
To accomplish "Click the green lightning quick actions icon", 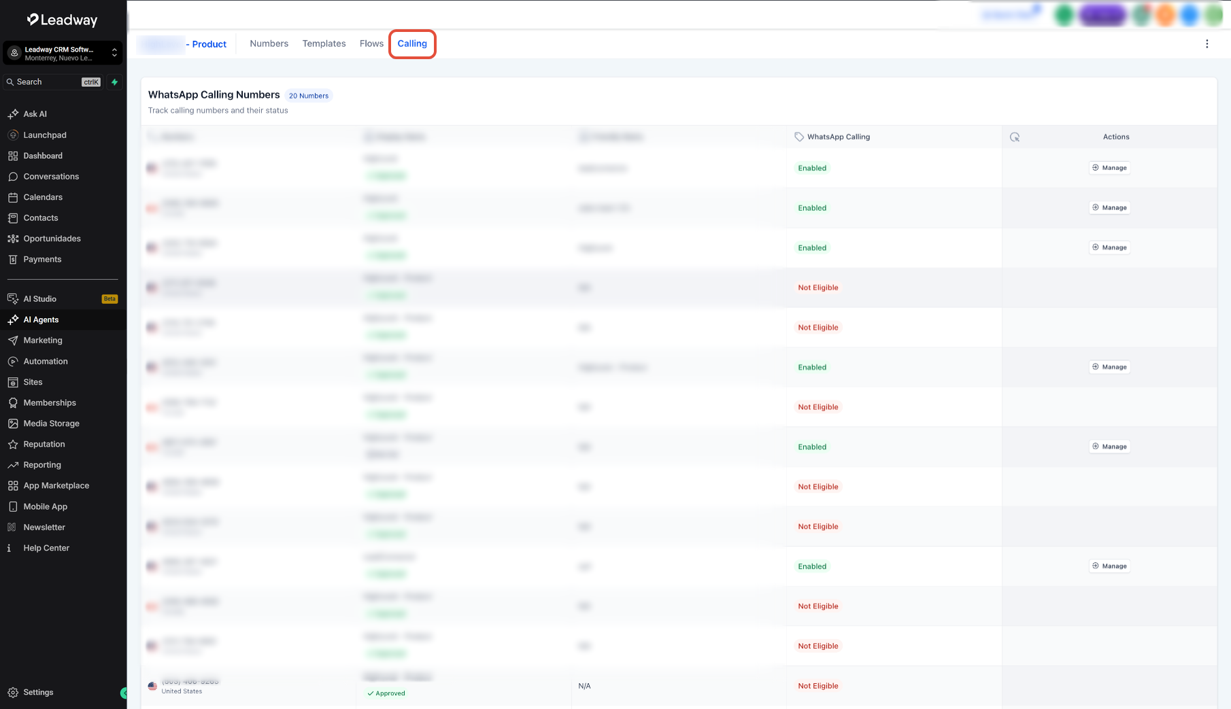I will click(114, 82).
